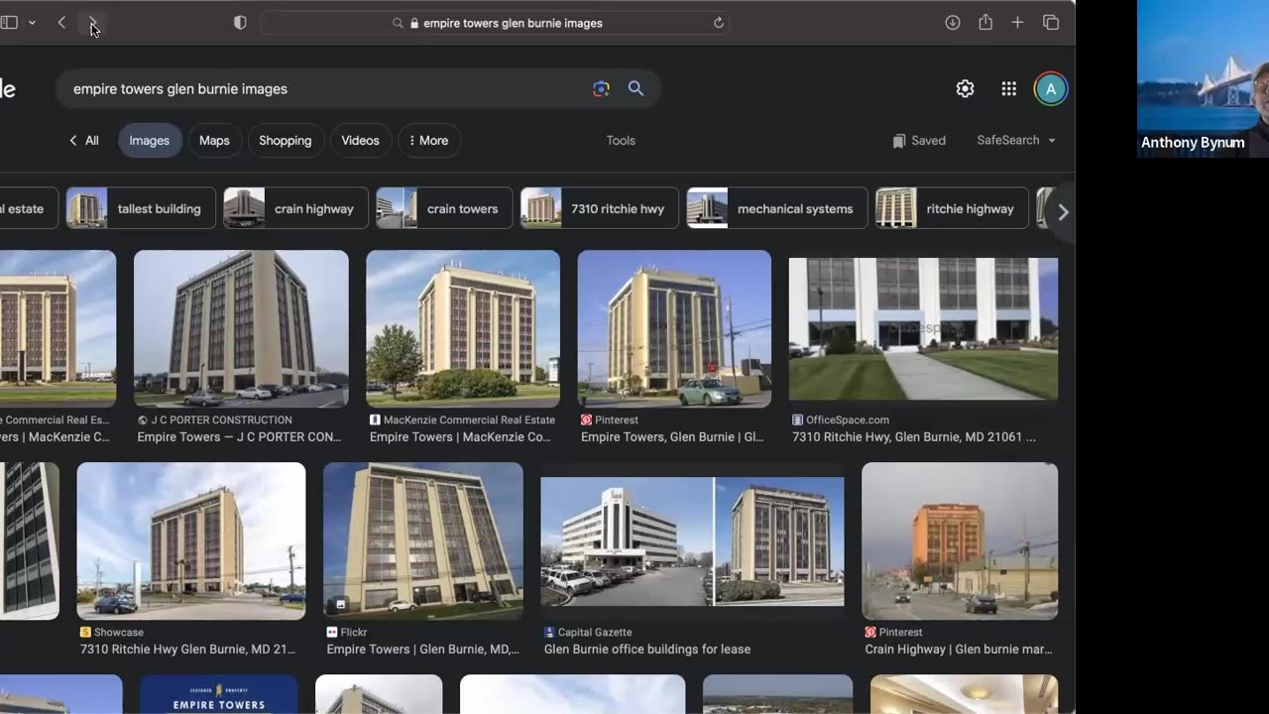The width and height of the screenshot is (1269, 714).
Task: Switch to the Maps tab
Action: pos(214,141)
